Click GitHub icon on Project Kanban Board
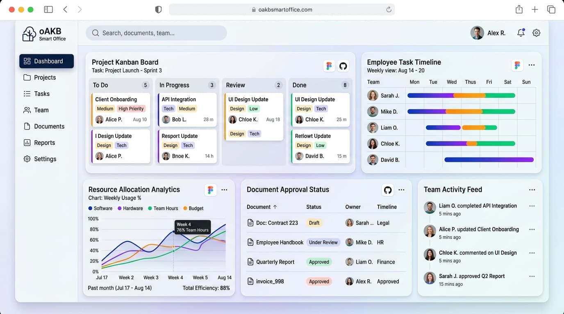Viewport: 564px width, 314px height. (x=343, y=66)
